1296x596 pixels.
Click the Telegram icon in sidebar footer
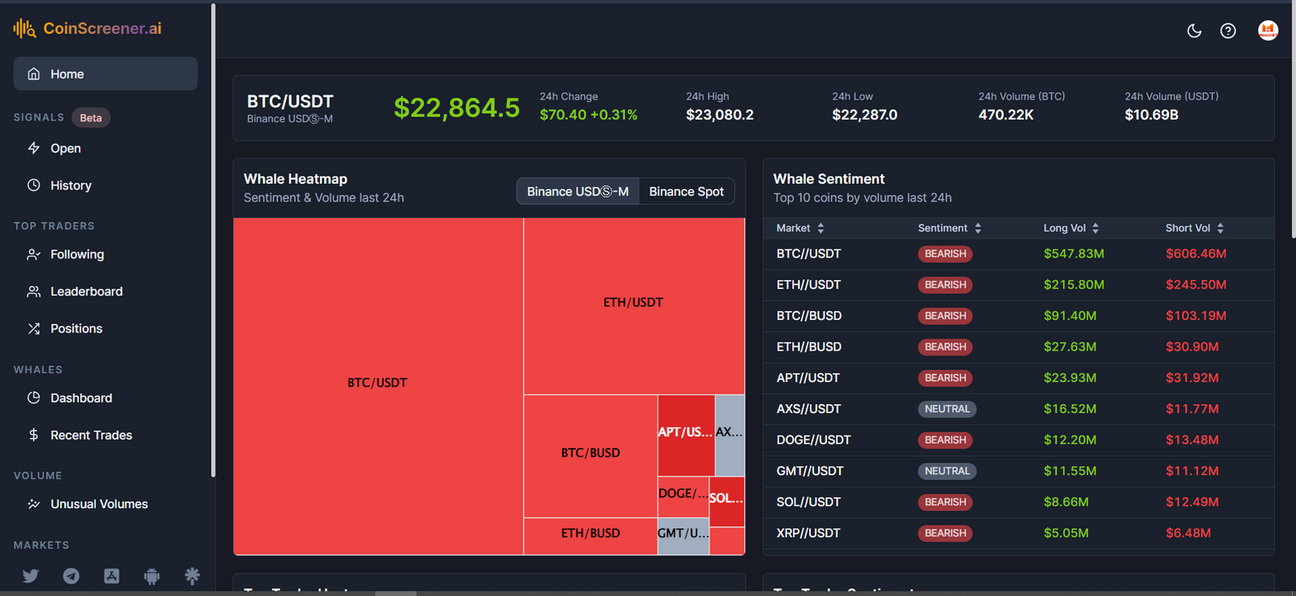(x=71, y=576)
